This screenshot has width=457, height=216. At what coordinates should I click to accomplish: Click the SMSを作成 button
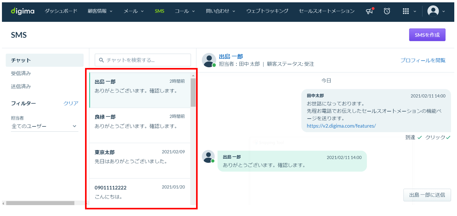pyautogui.click(x=427, y=35)
